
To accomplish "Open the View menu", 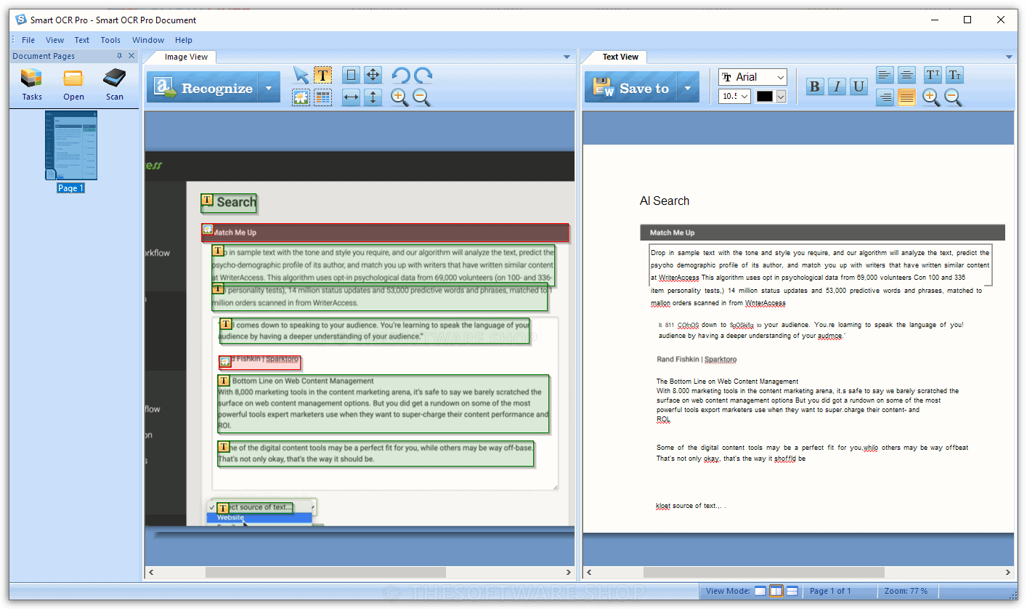I will coord(54,40).
